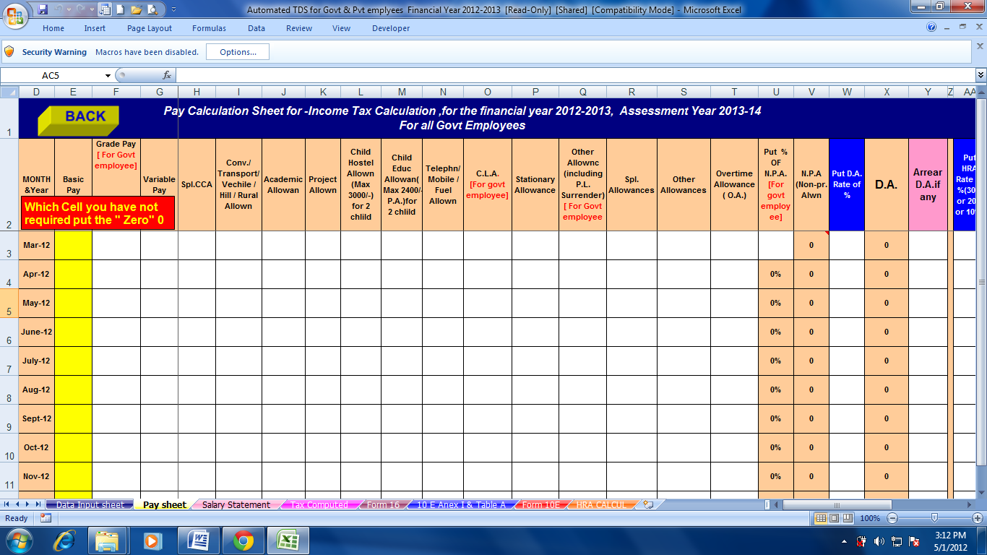Click Options button in security bar
Image resolution: width=987 pixels, height=555 pixels.
238,52
